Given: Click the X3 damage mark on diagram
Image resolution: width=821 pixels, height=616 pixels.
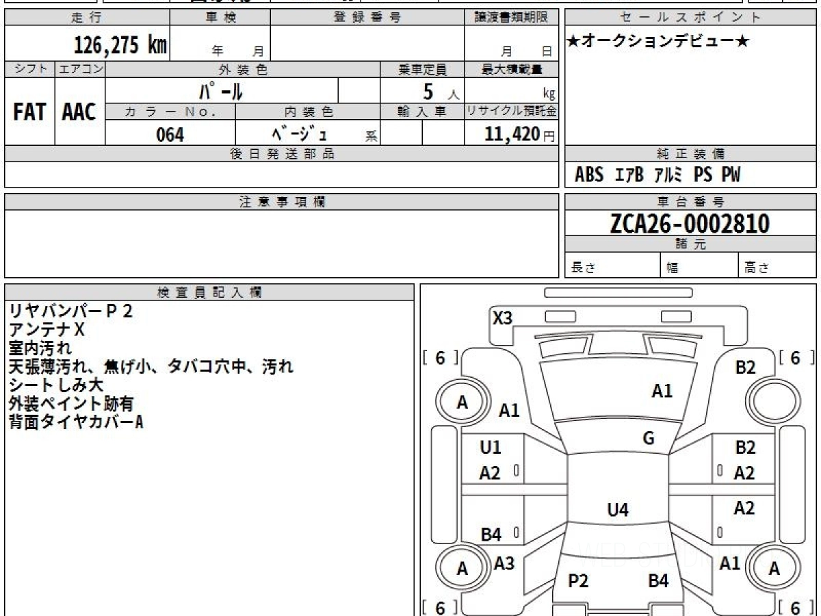Looking at the screenshot, I should [x=503, y=318].
